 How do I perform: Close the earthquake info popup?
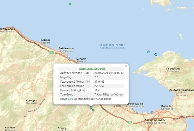126,66
